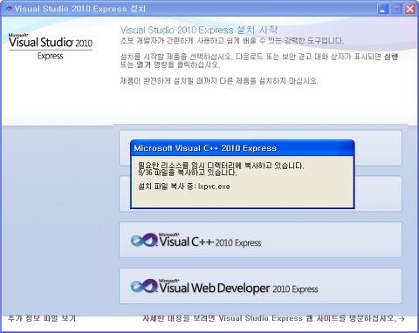Close the Visual Studio 2010 Express setup window
This screenshot has height=333, width=419.
point(410,9)
